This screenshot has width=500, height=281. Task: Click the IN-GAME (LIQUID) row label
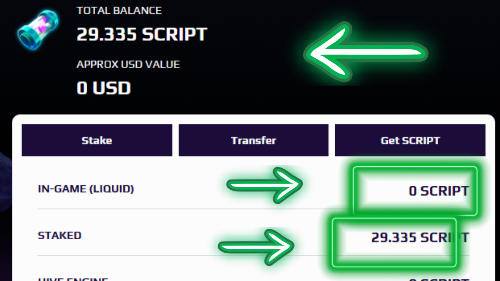point(86,189)
